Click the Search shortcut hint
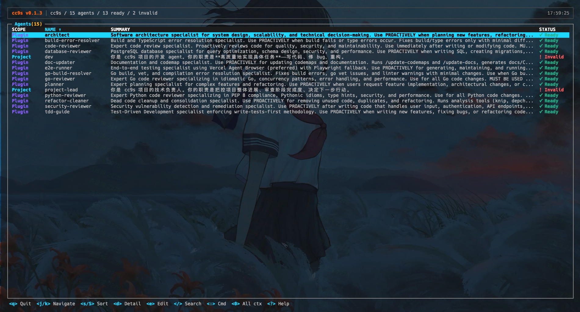Screen dimensions: 580x312 tap(188, 304)
